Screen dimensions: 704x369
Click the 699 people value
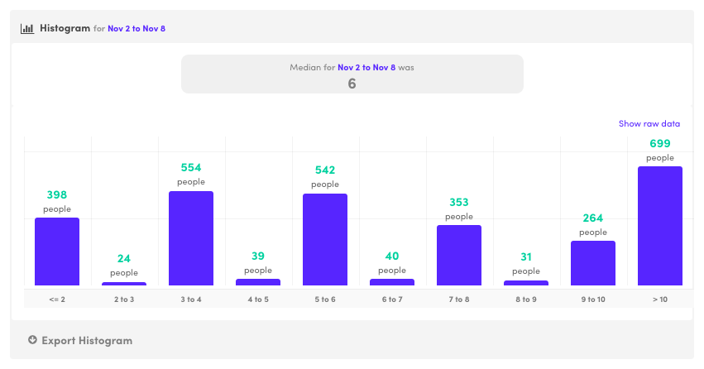(x=660, y=144)
